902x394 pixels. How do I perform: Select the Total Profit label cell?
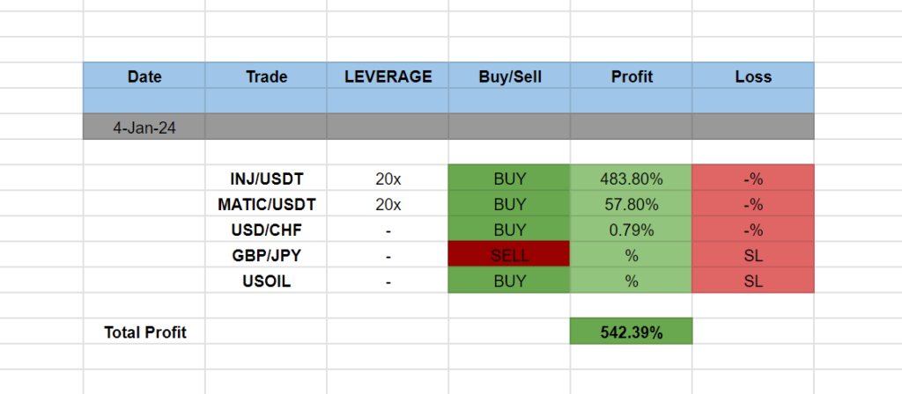tap(144, 332)
